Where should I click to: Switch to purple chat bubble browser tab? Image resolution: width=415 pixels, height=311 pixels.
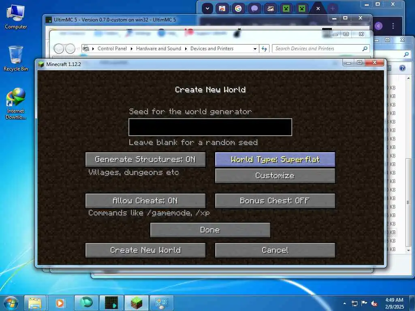[x=255, y=9]
